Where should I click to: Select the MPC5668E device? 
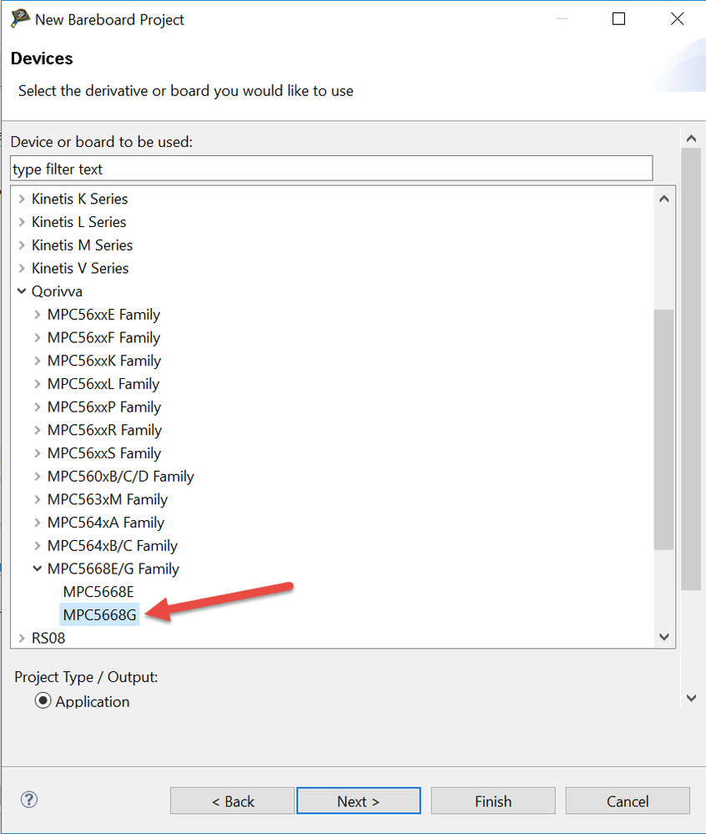(98, 592)
